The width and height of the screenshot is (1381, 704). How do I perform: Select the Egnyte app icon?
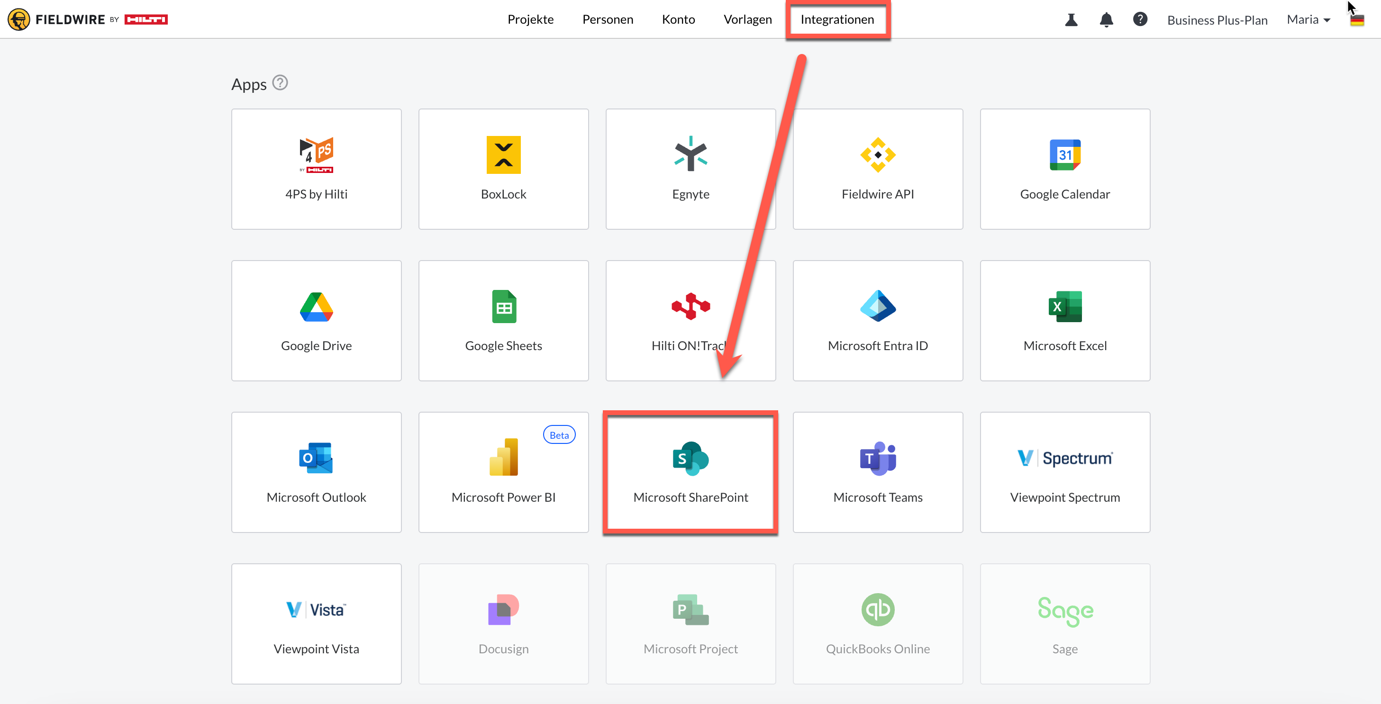(690, 154)
